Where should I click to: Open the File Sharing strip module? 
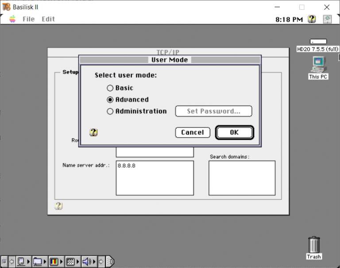coord(40,262)
